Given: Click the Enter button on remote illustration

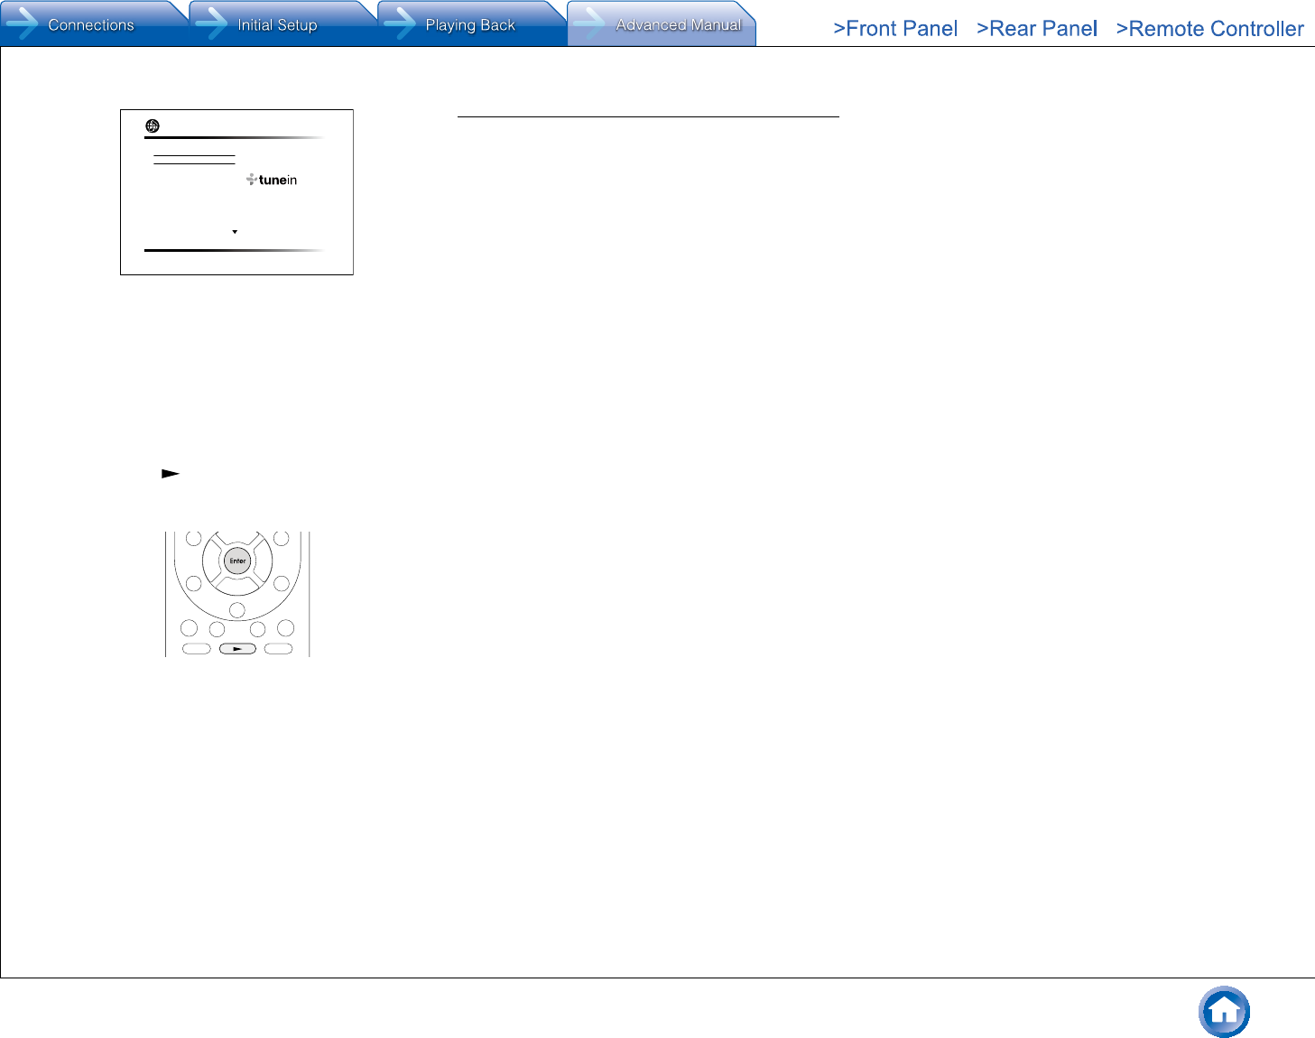Looking at the screenshot, I should [x=237, y=561].
